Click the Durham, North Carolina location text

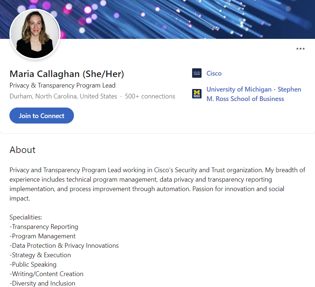(63, 96)
